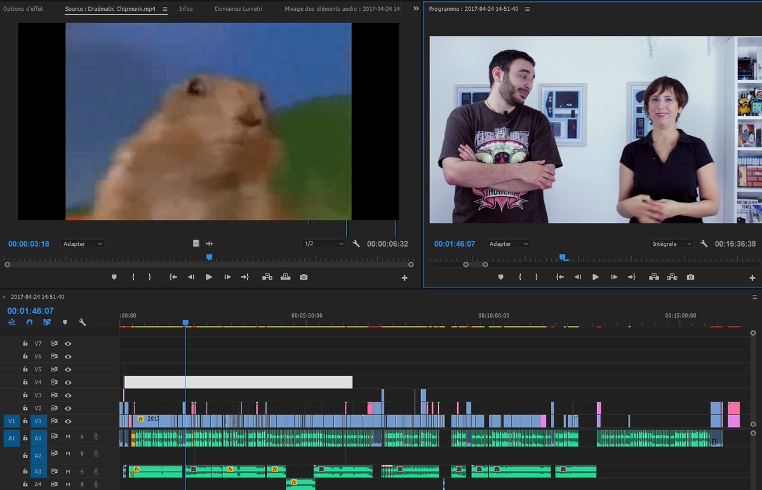The image size is (762, 490).
Task: Click the Source monitor playhead marker
Action: click(209, 257)
